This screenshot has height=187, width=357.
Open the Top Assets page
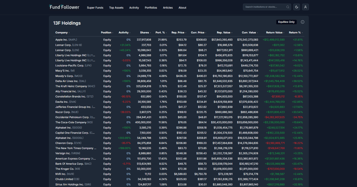(116, 8)
